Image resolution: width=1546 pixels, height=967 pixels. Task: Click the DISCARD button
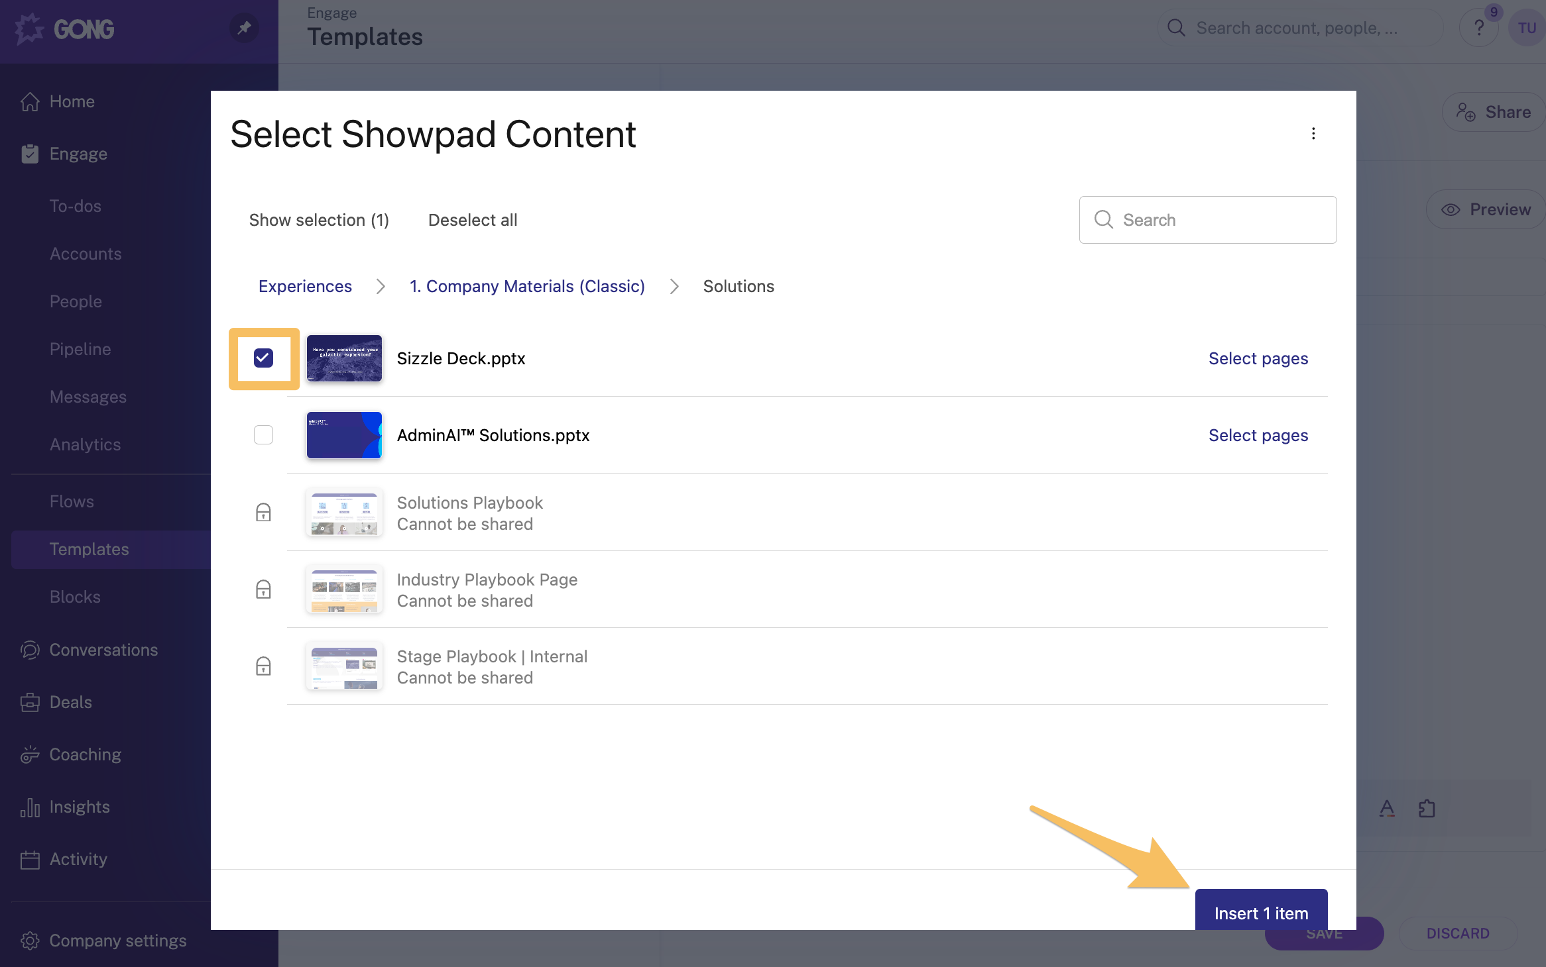[1458, 933]
